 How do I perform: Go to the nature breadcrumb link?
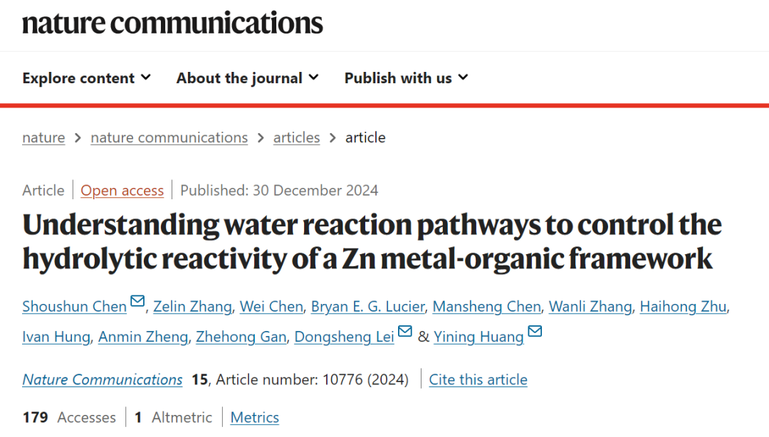pos(43,138)
